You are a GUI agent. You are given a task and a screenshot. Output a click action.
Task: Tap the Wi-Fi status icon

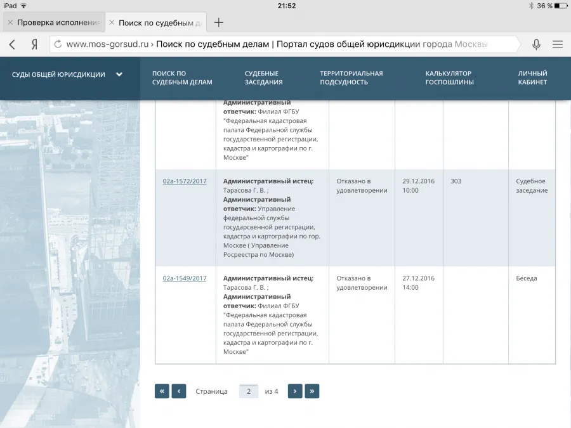[x=23, y=6]
